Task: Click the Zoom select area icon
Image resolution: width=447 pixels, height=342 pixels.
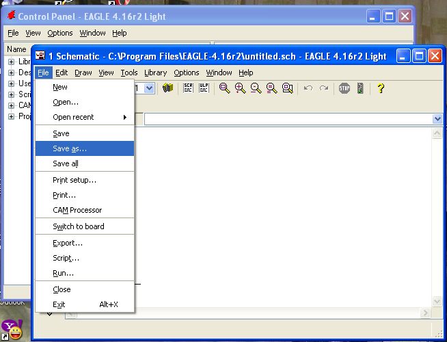Action: 287,88
